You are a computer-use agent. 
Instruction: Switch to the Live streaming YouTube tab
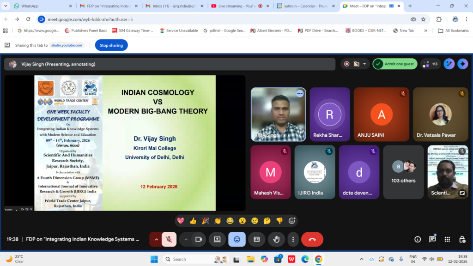(x=236, y=6)
